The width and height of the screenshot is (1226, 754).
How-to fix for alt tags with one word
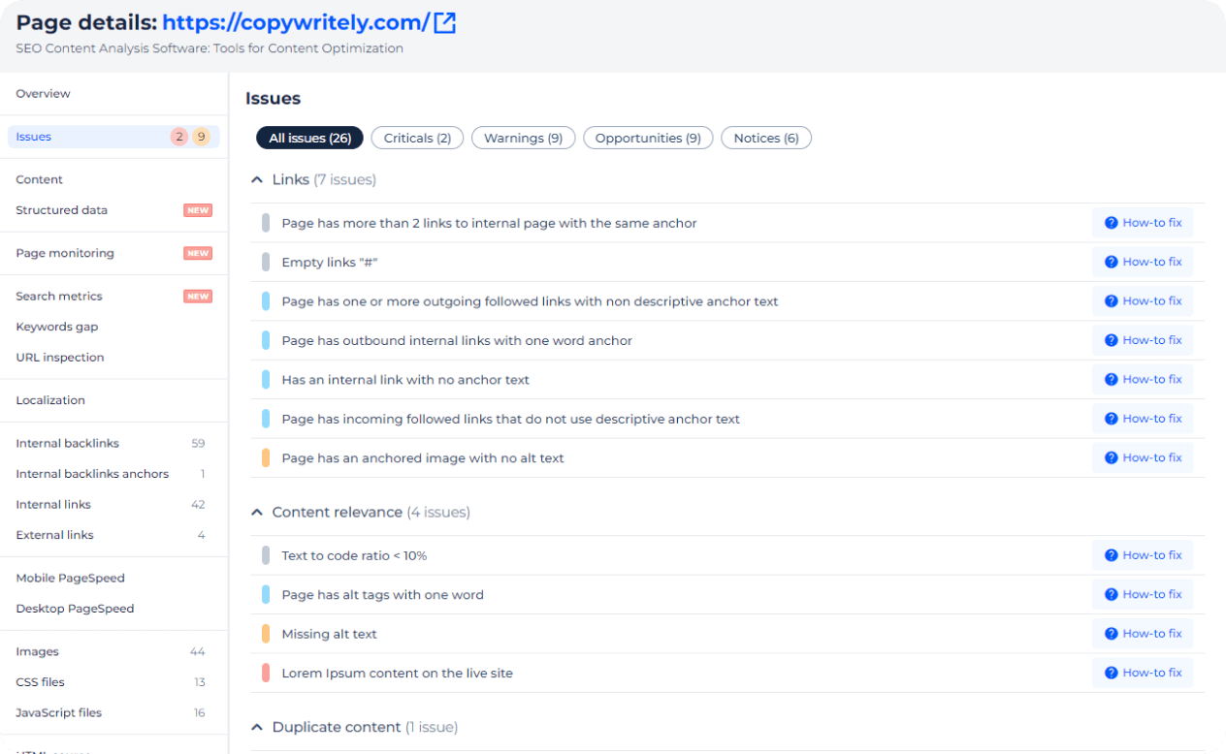1143,595
